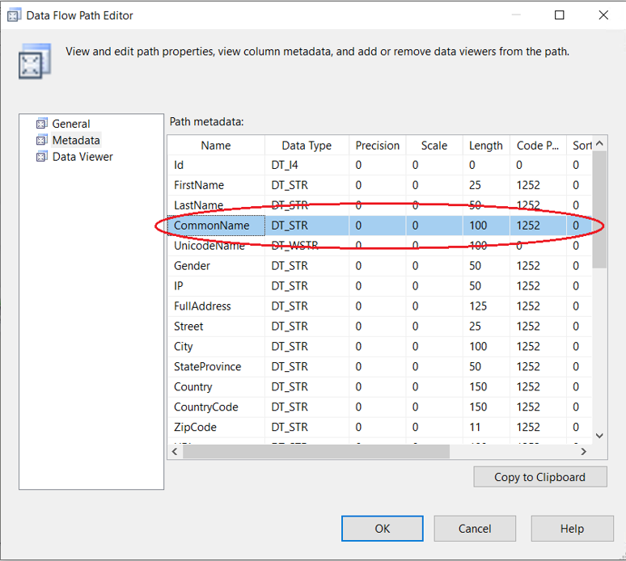Click the vertical scrollbar down arrow
The width and height of the screenshot is (626, 561).
point(599,436)
